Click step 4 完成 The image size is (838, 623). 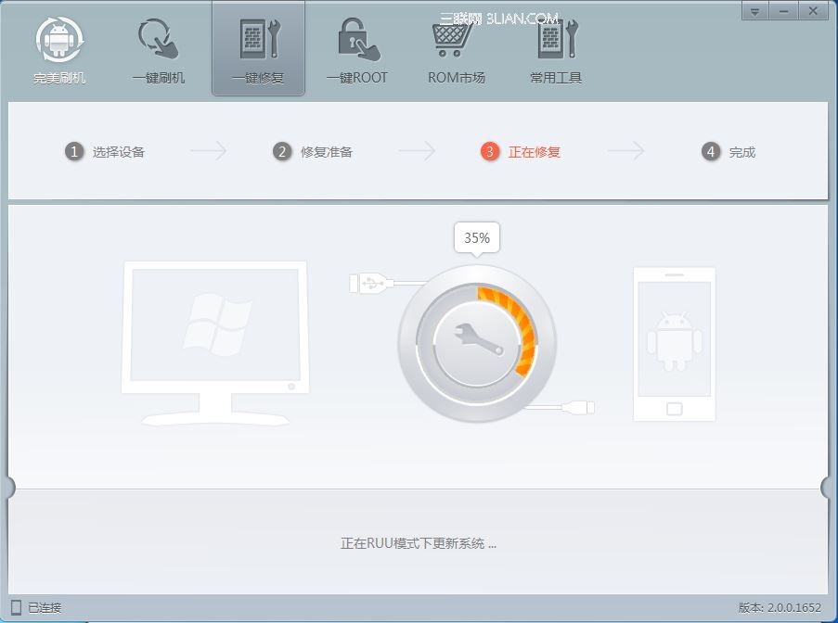tap(728, 152)
